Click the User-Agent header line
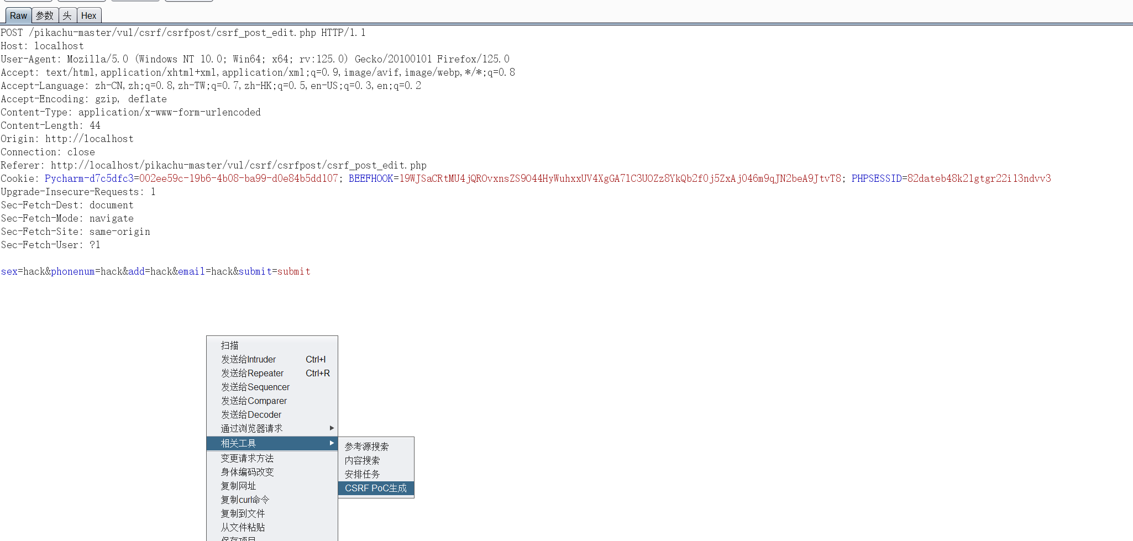The width and height of the screenshot is (1133, 541). click(255, 59)
